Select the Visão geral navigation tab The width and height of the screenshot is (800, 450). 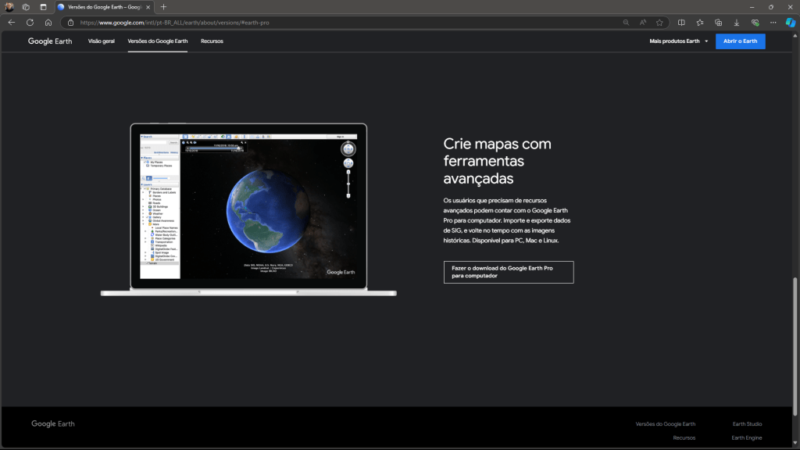[102, 41]
